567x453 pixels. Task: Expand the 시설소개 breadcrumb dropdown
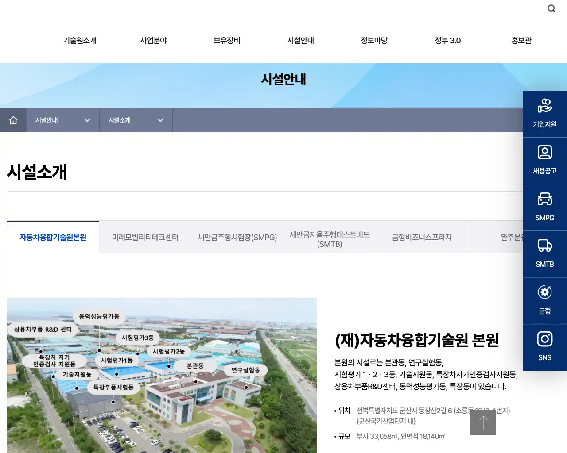[x=160, y=120]
